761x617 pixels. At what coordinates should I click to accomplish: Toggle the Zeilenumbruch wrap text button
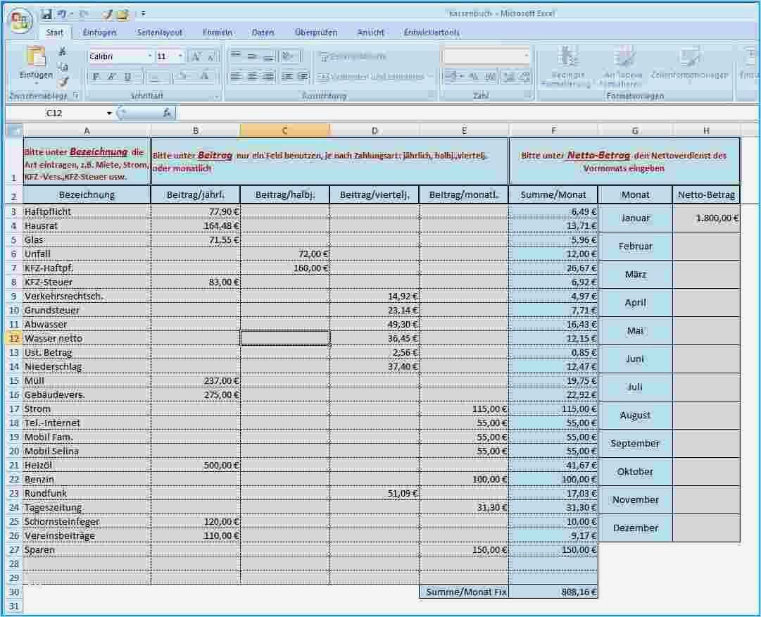click(x=353, y=57)
